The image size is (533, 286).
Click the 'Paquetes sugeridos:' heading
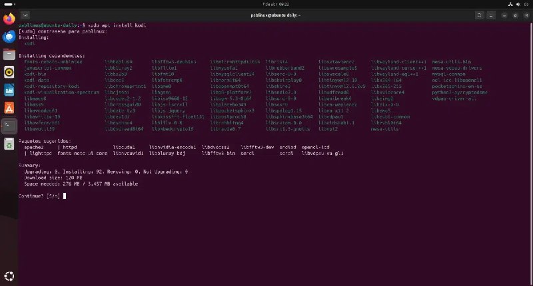coord(45,141)
